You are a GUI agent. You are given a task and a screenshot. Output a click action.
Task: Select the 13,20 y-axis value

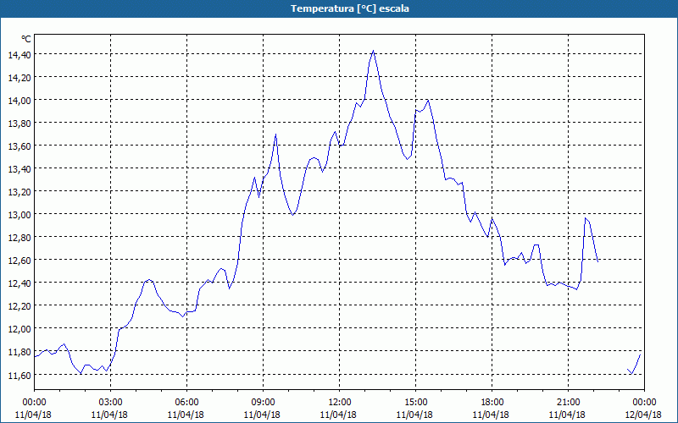[x=19, y=192]
